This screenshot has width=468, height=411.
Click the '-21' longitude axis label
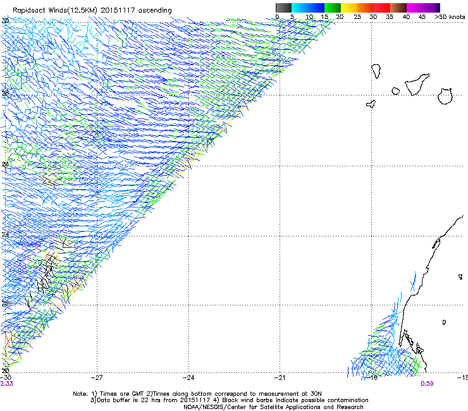(x=280, y=377)
